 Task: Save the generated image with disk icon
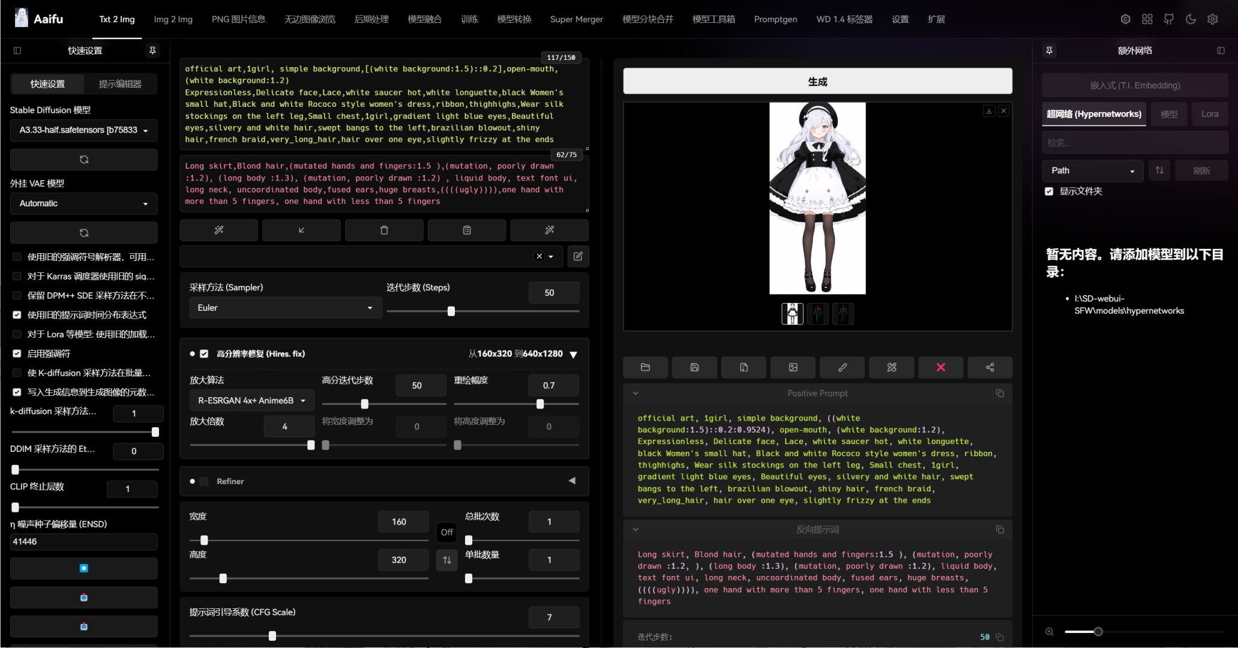(694, 367)
